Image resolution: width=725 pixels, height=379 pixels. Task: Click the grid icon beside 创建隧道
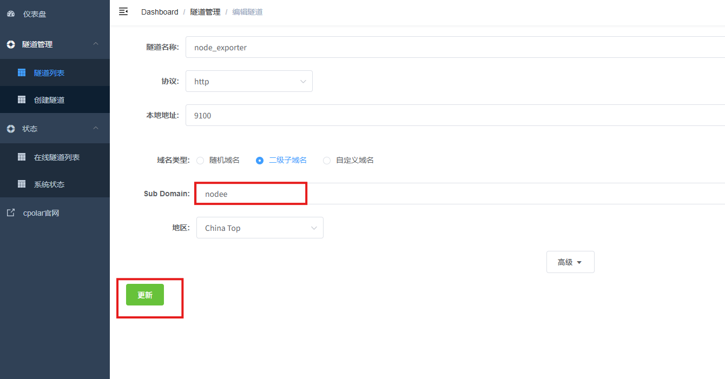tap(22, 99)
